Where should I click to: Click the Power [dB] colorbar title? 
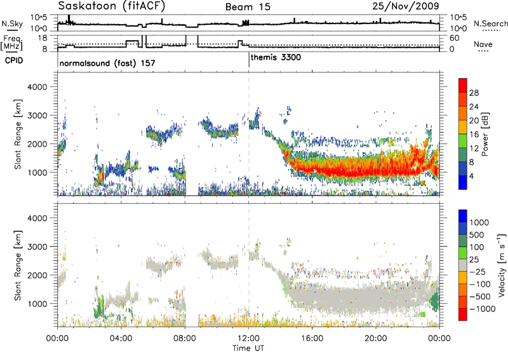485,134
